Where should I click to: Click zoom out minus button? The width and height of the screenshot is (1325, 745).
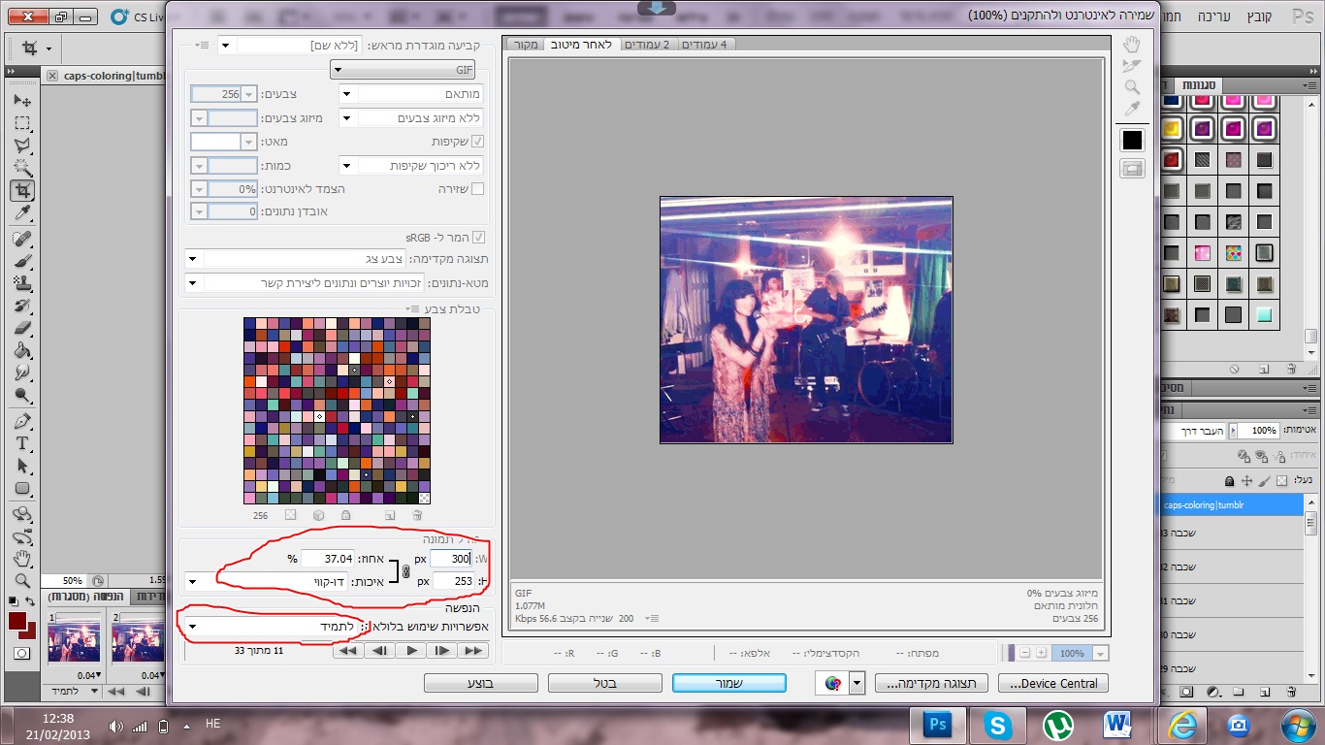click(x=1025, y=653)
